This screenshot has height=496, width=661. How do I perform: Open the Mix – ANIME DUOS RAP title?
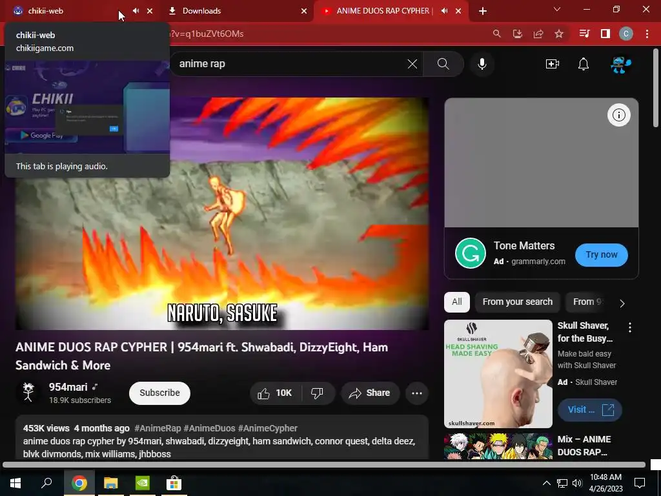[x=584, y=446]
